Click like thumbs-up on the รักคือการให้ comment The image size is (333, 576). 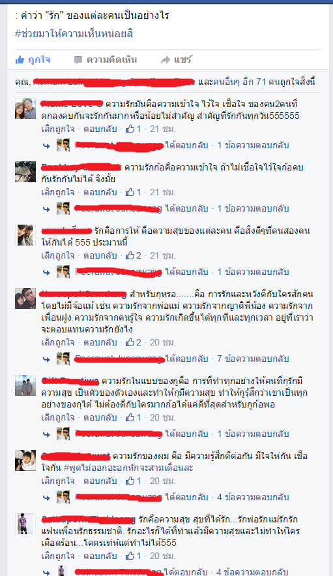click(130, 255)
